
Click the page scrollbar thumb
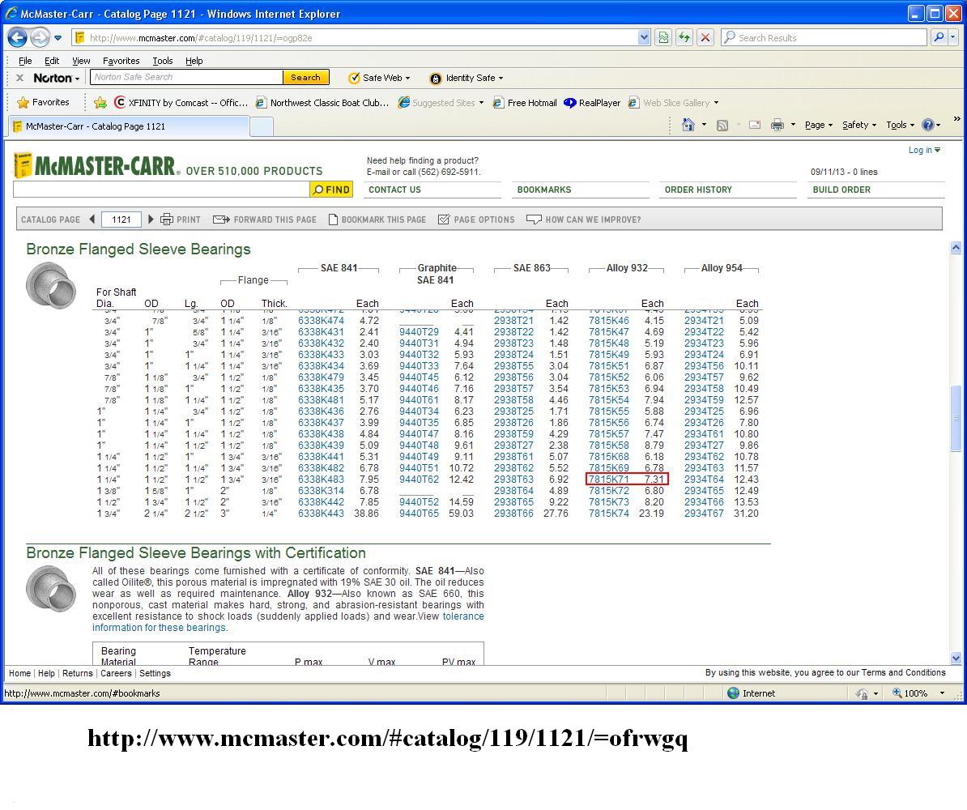coord(956,418)
